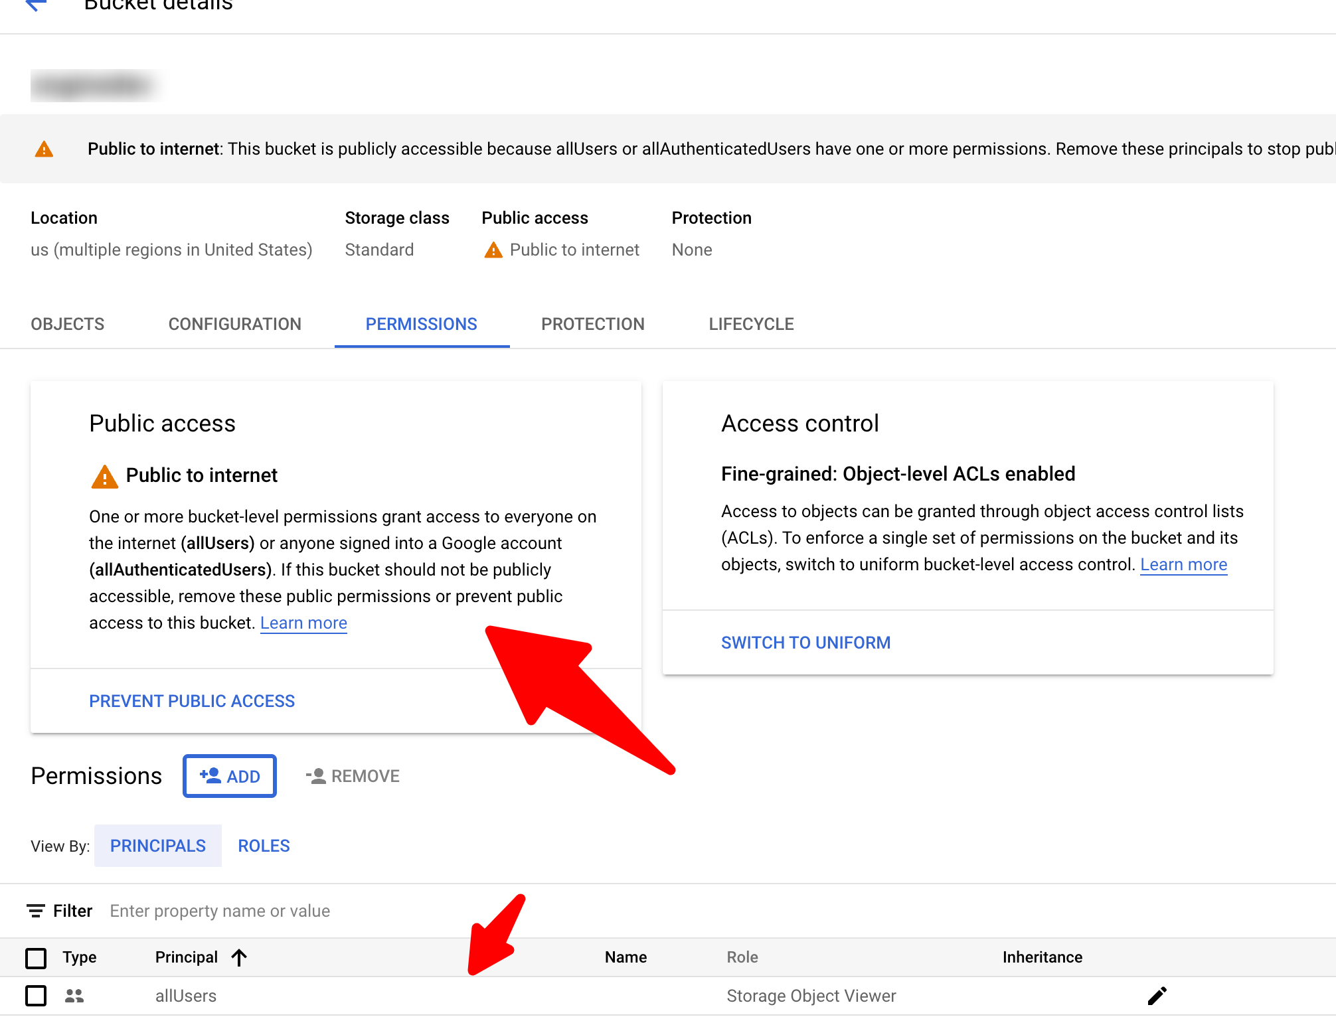Click the back arrow next to Bucket details
The width and height of the screenshot is (1336, 1017).
click(36, 5)
